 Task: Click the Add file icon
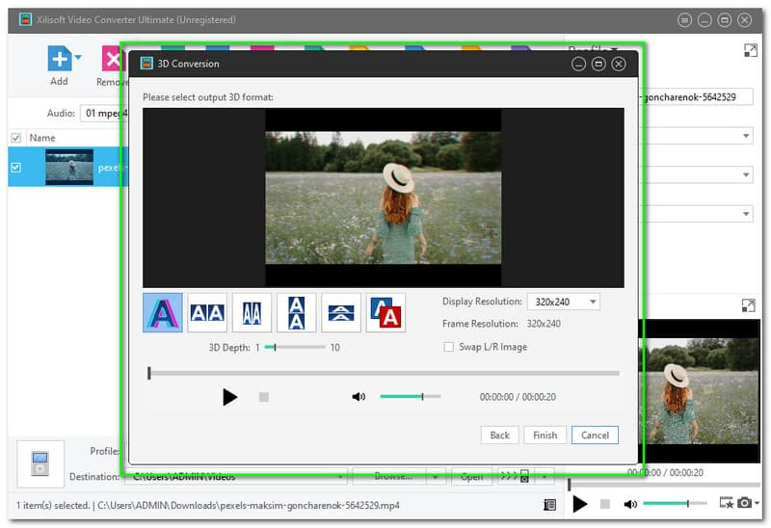pyautogui.click(x=60, y=60)
